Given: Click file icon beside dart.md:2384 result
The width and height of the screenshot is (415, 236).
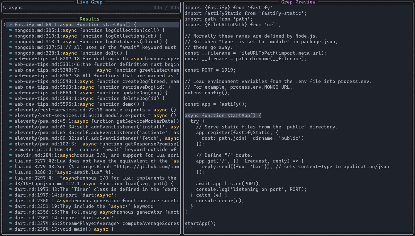Looking at the screenshot, I should (10, 229).
